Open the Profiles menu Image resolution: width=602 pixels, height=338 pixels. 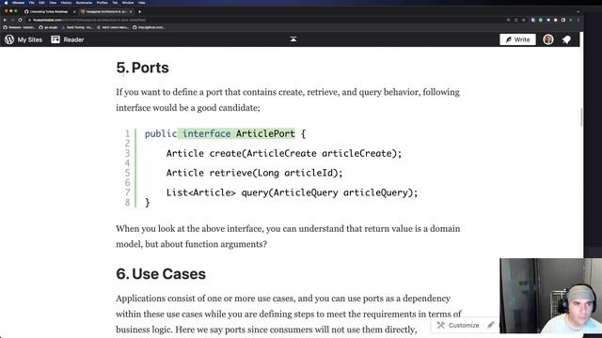[103, 3]
